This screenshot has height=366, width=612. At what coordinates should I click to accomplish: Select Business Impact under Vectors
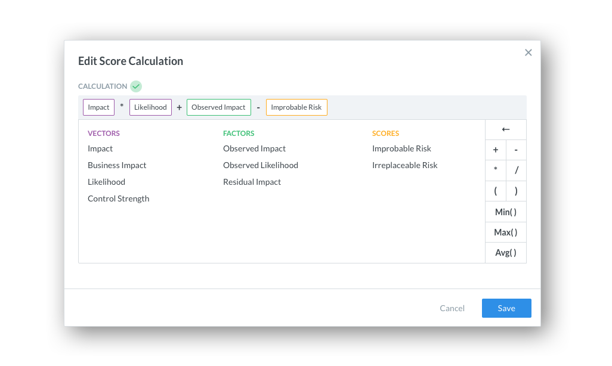[117, 166]
